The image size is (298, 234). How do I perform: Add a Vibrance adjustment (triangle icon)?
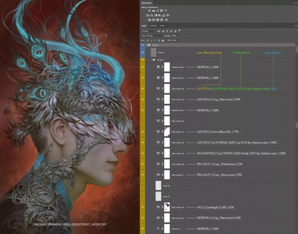(166, 11)
